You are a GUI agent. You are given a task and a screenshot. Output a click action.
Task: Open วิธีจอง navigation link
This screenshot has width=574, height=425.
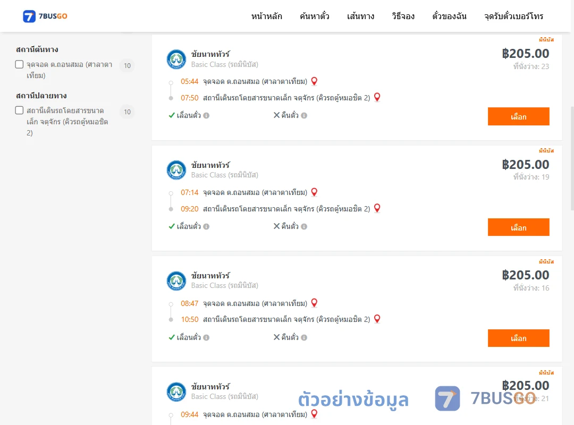403,16
